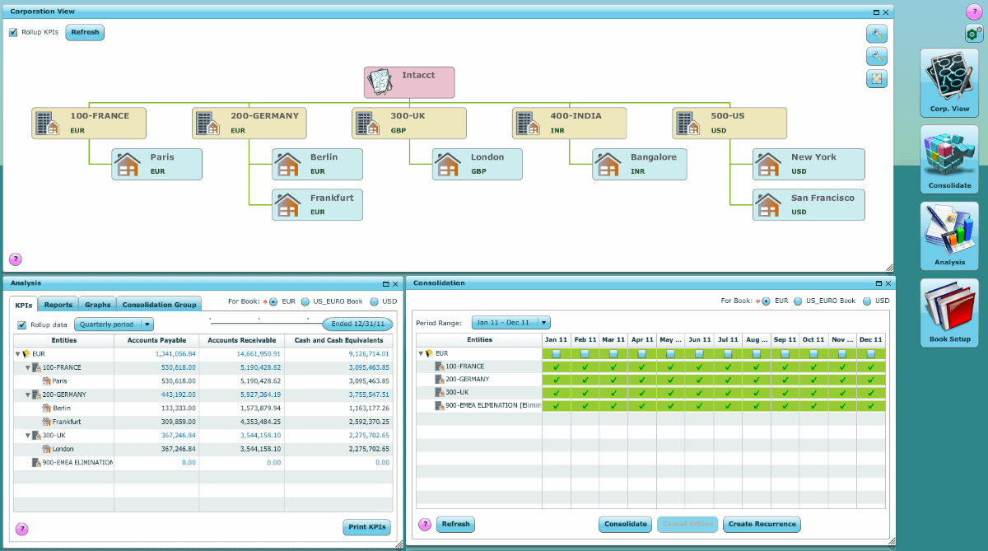Select the 300-UK entity node
Image resolution: width=988 pixels, height=551 pixels.
point(409,123)
